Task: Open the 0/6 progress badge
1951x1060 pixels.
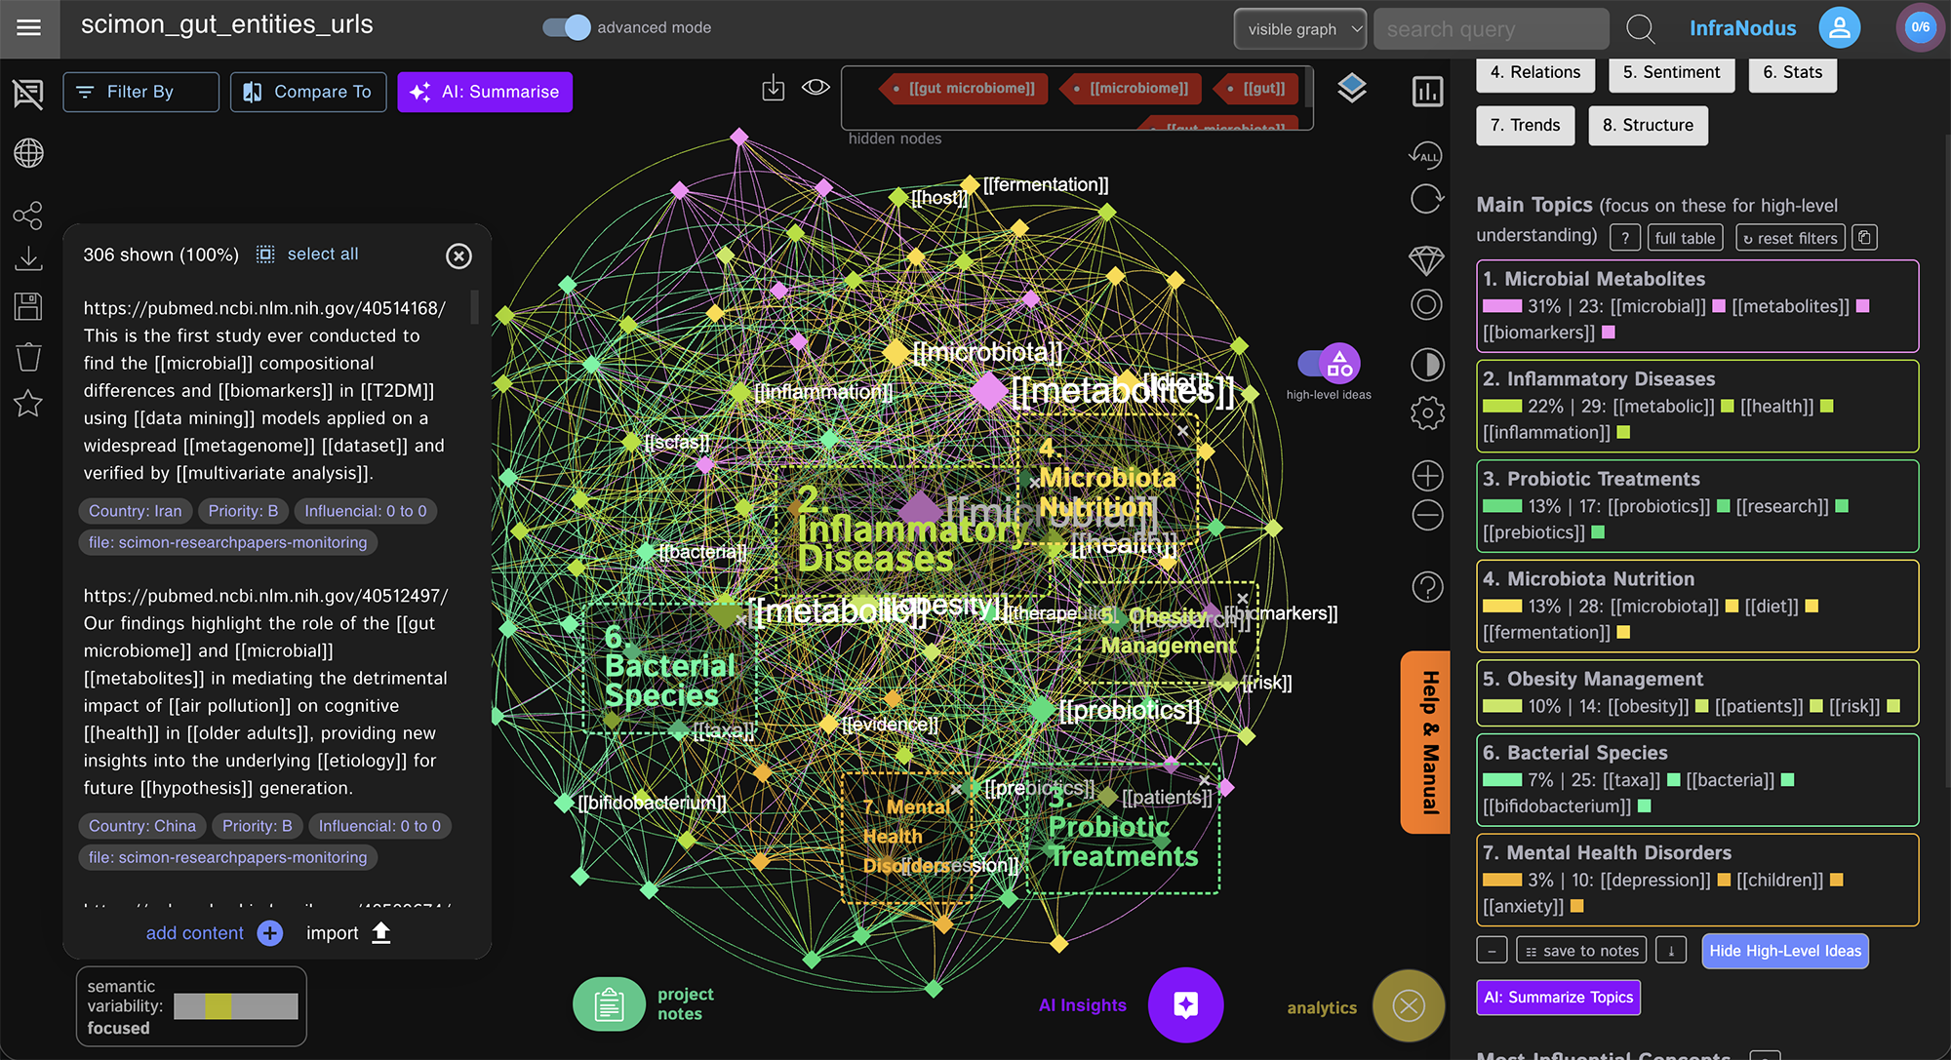Action: pyautogui.click(x=1920, y=27)
